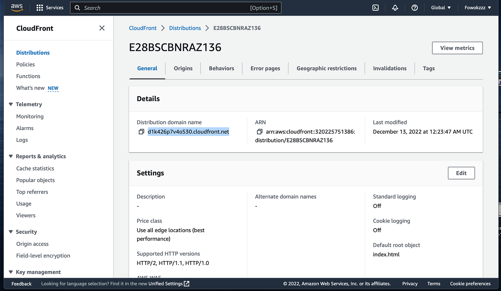
Task: Click the Last modified date value
Action: point(423,132)
